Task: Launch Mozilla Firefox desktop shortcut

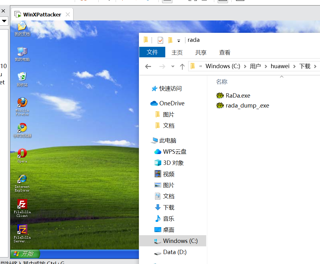Action: tap(22, 106)
